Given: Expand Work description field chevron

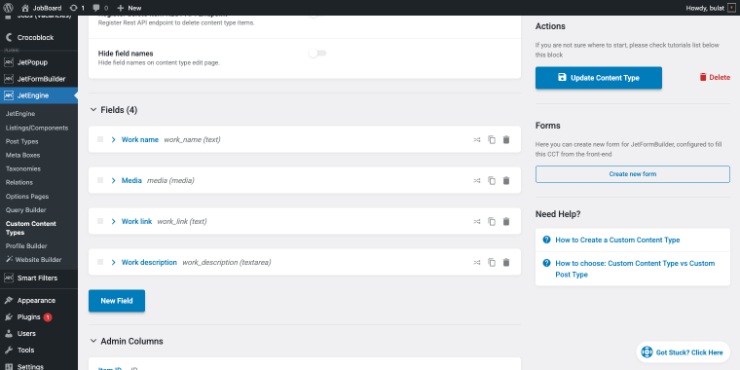Looking at the screenshot, I should [x=113, y=262].
